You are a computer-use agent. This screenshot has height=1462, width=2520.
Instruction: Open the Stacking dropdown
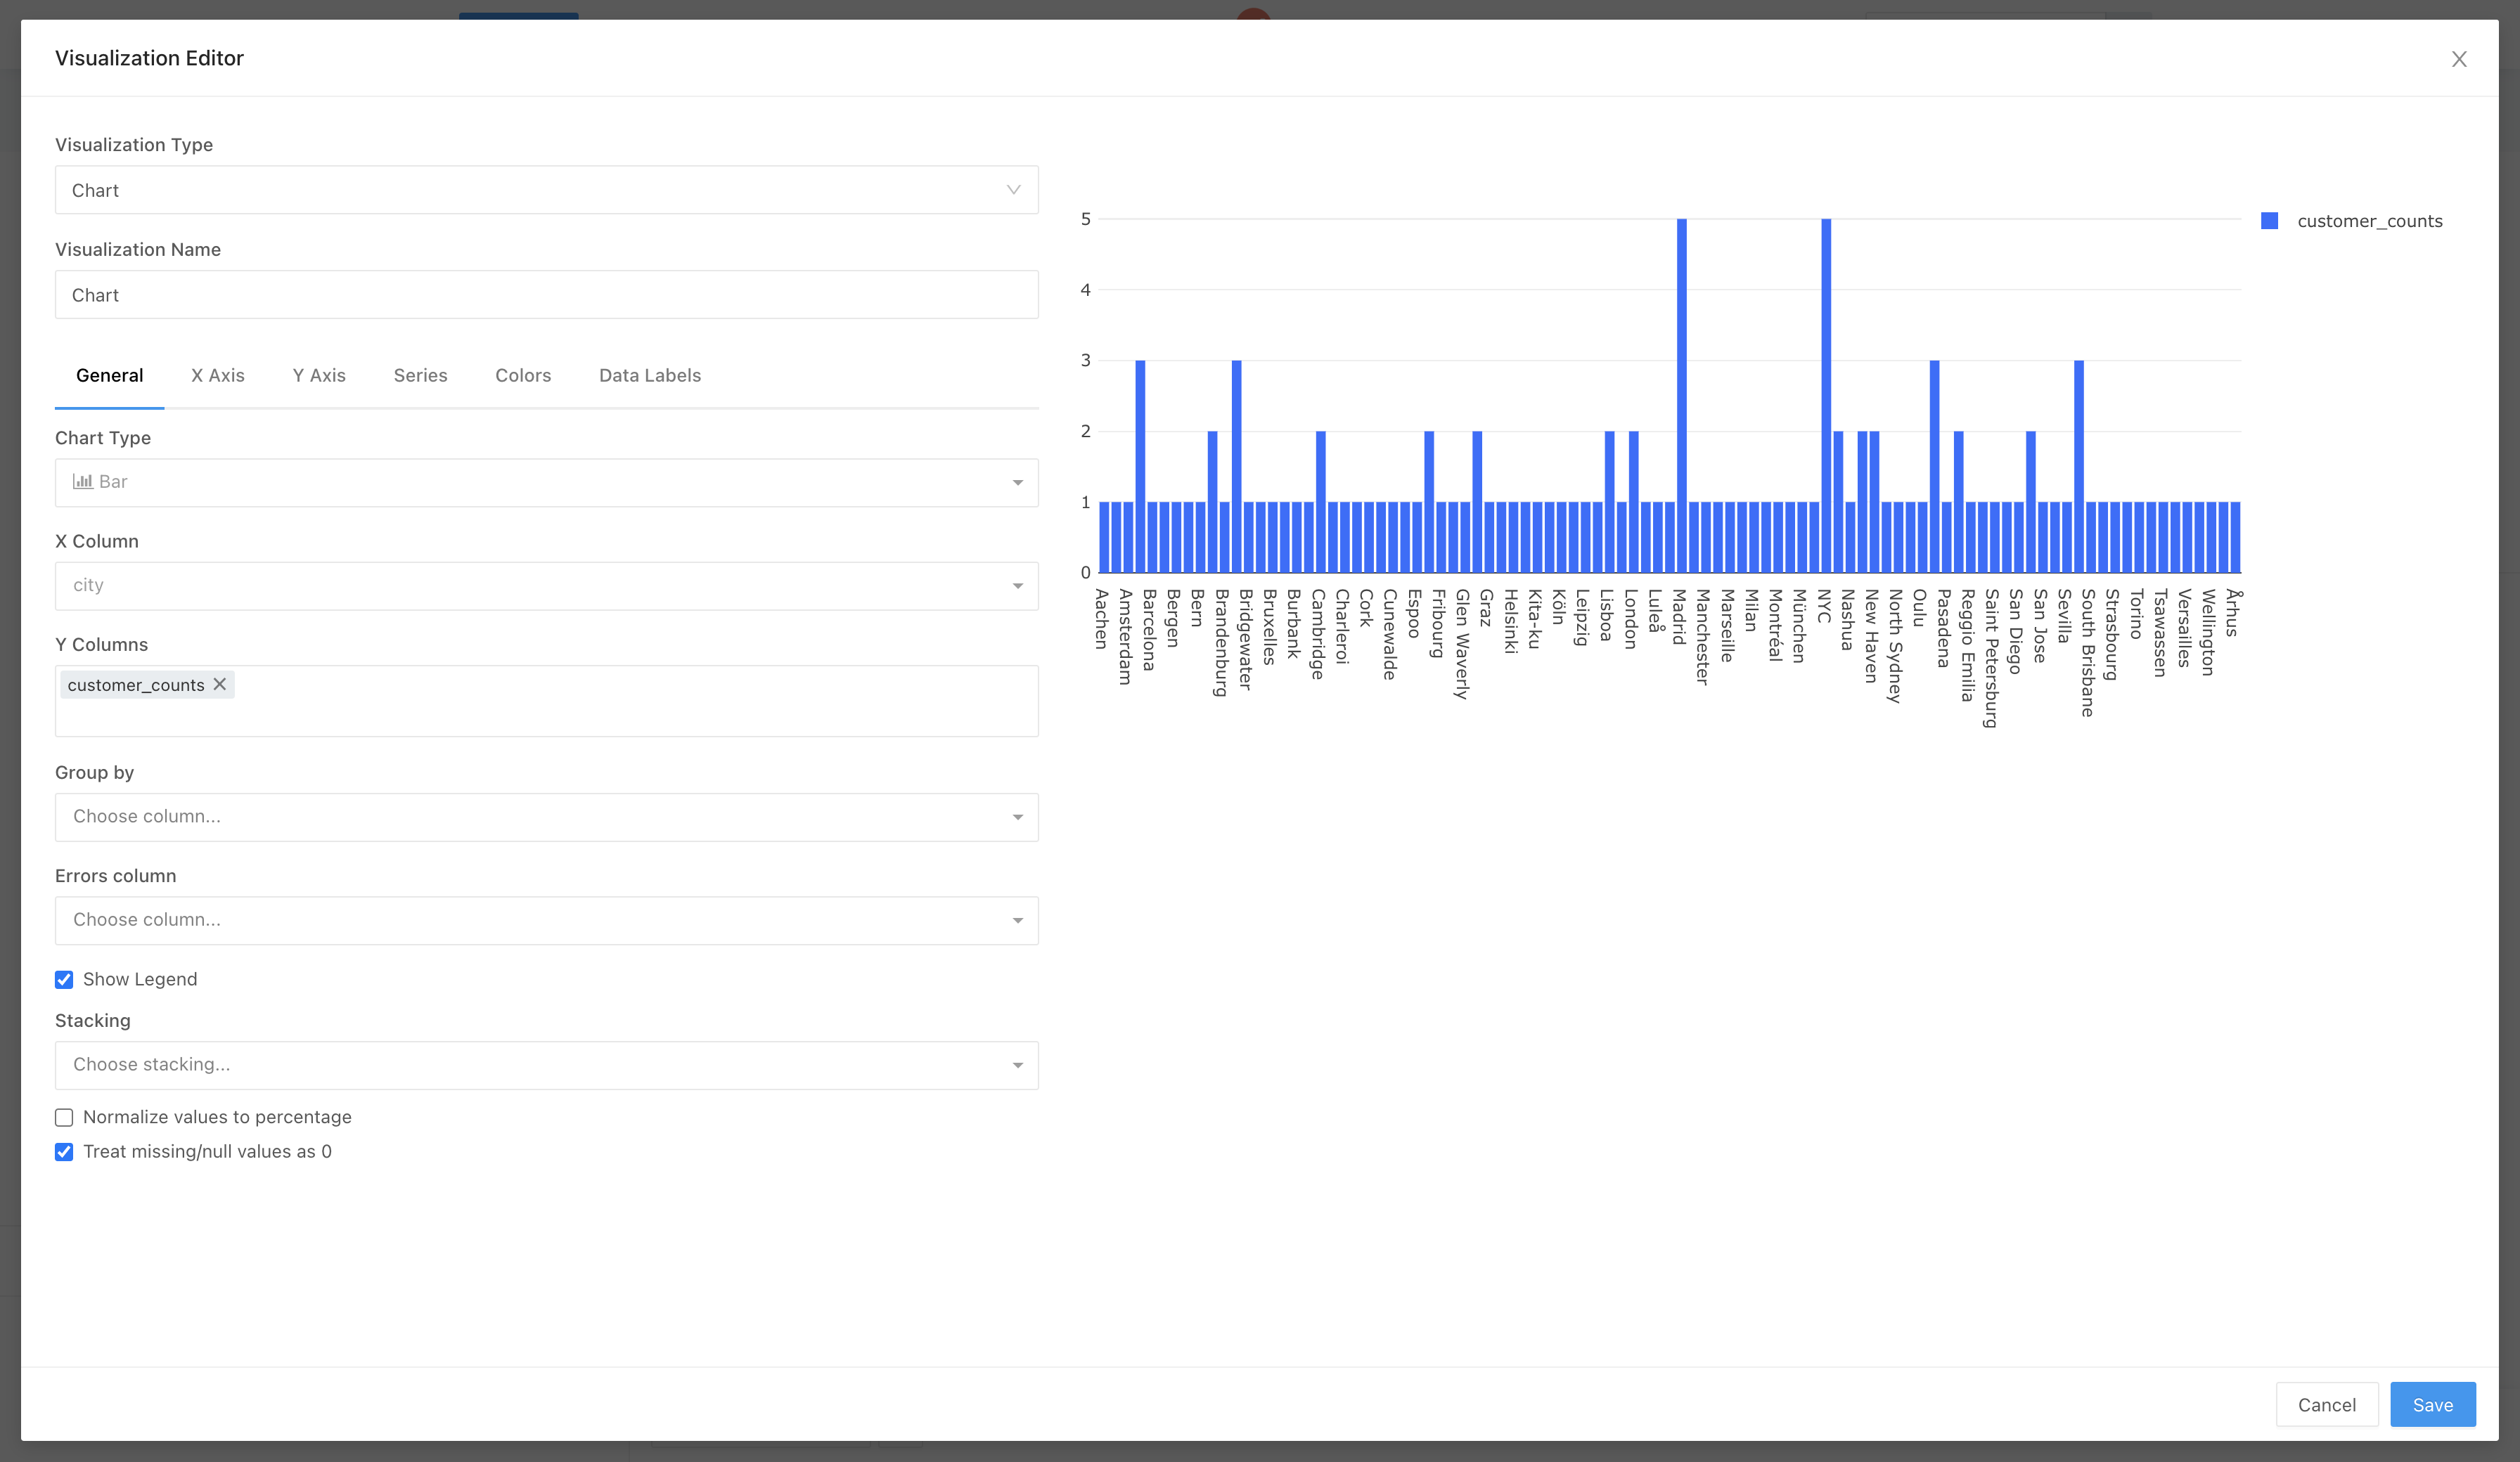[x=546, y=1065]
